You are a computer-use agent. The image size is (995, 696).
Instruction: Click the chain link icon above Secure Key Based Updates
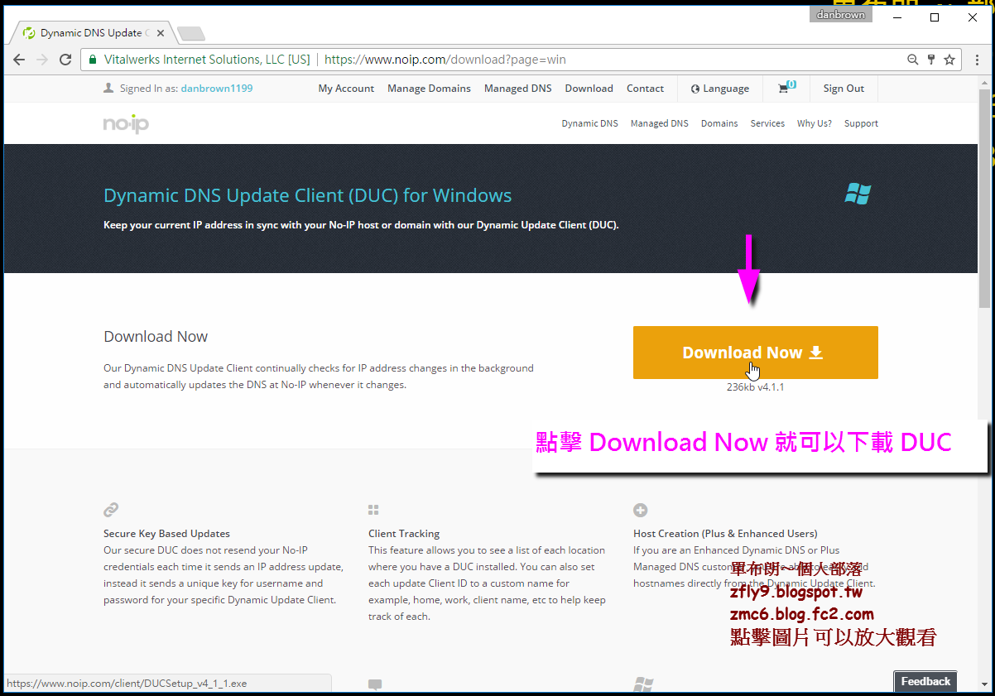point(111,510)
